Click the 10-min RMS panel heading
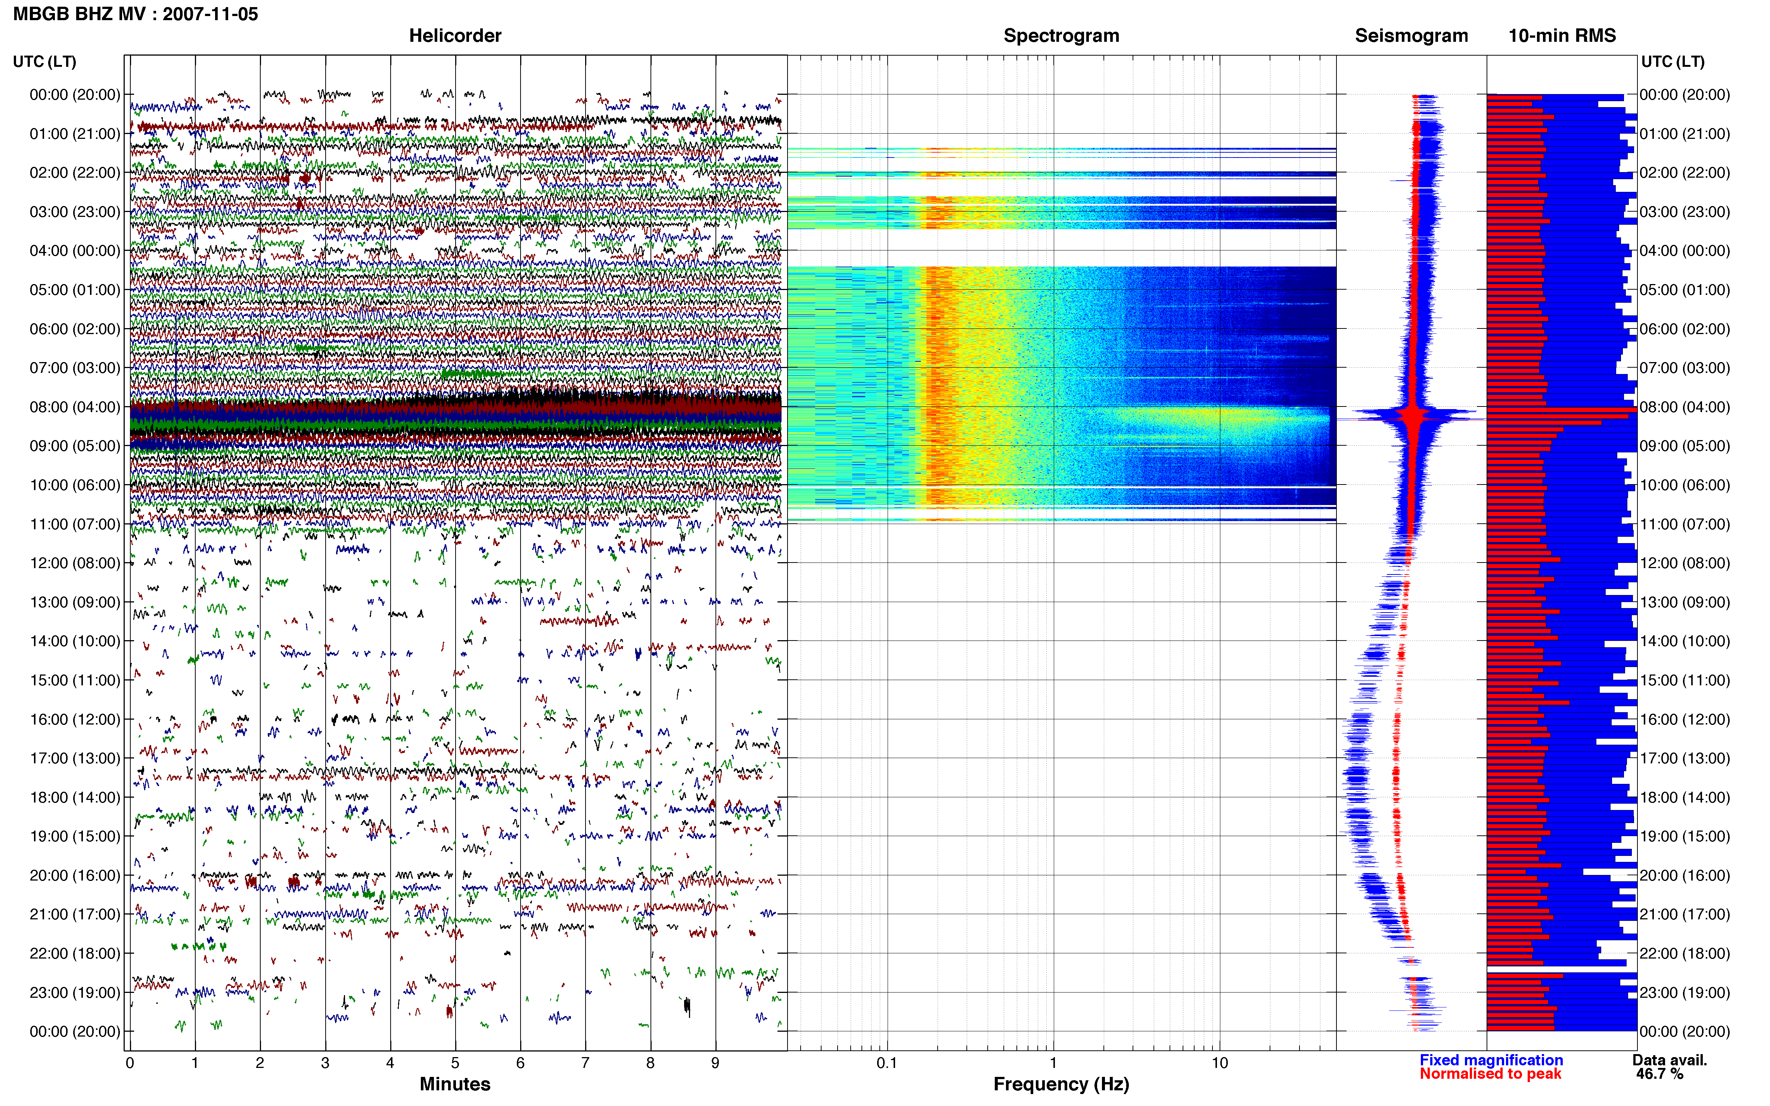The width and height of the screenshot is (1770, 1106). [x=1562, y=35]
